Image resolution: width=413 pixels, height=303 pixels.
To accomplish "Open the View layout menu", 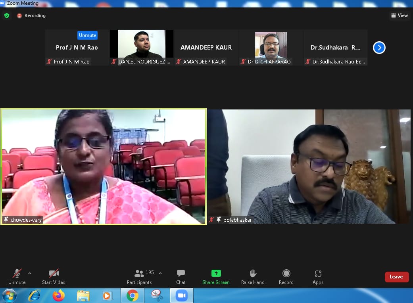I will [399, 15].
